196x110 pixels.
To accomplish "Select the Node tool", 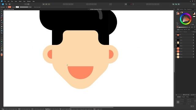I will 2,14.
